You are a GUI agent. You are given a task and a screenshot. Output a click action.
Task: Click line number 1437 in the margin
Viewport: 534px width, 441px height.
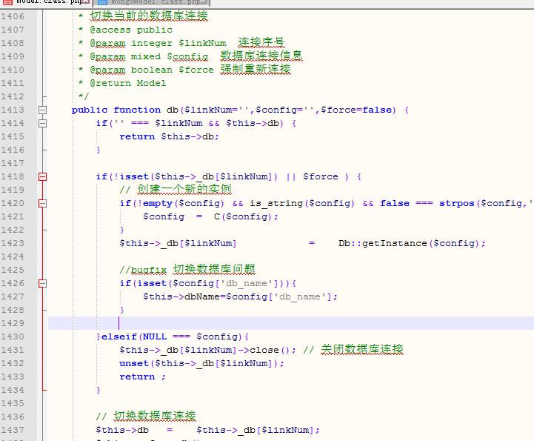point(13,430)
